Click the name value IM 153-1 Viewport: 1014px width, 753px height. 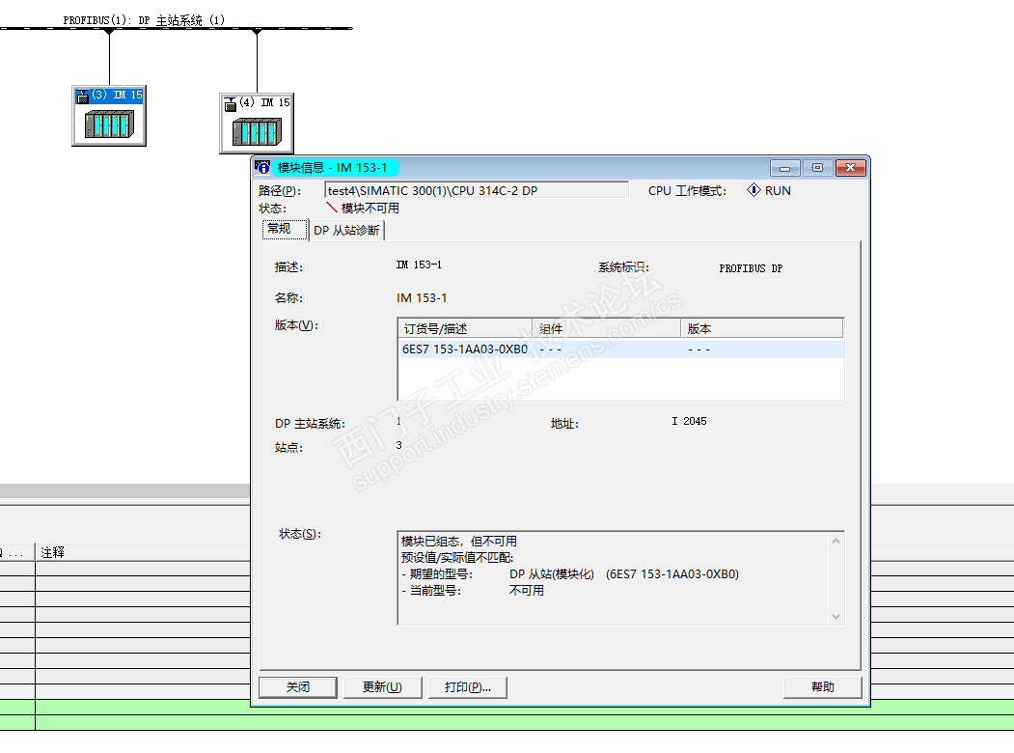(x=422, y=297)
